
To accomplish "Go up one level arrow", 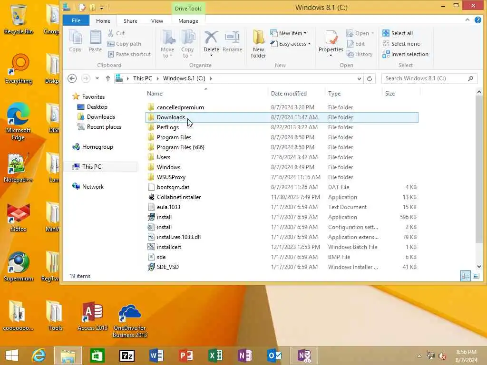I will point(108,78).
